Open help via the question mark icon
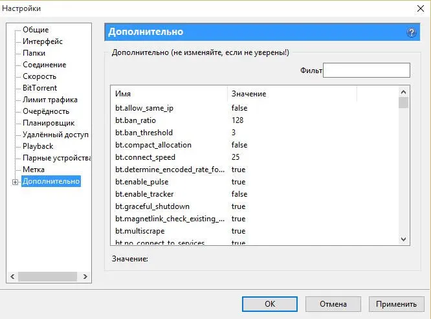Viewport: 431px width, 319px height. click(411, 33)
